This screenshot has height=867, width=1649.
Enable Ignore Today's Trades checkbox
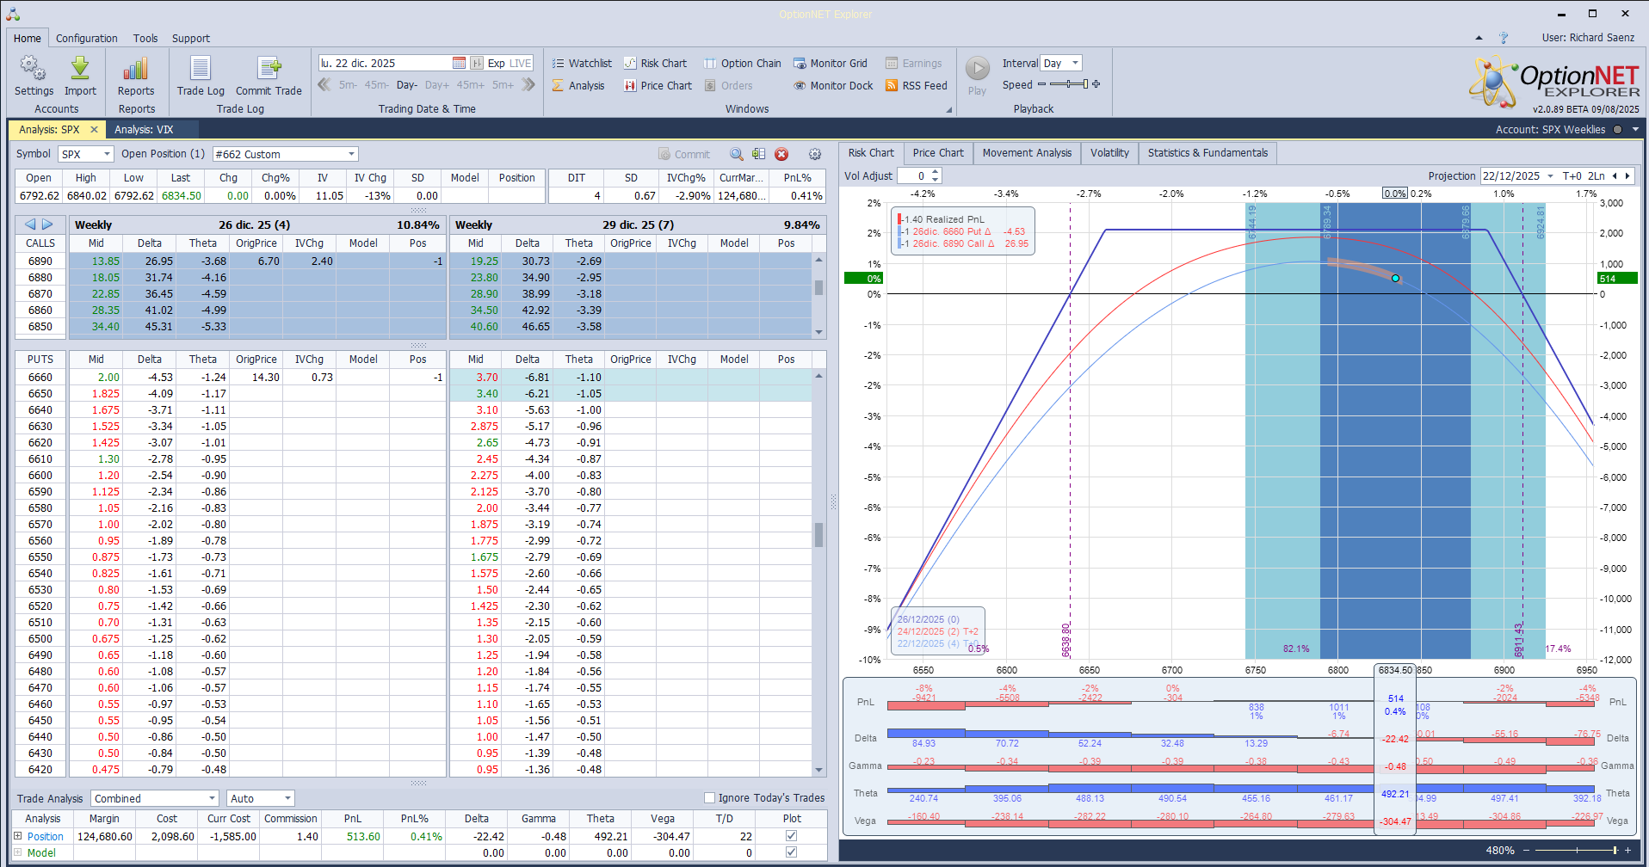coord(710,797)
